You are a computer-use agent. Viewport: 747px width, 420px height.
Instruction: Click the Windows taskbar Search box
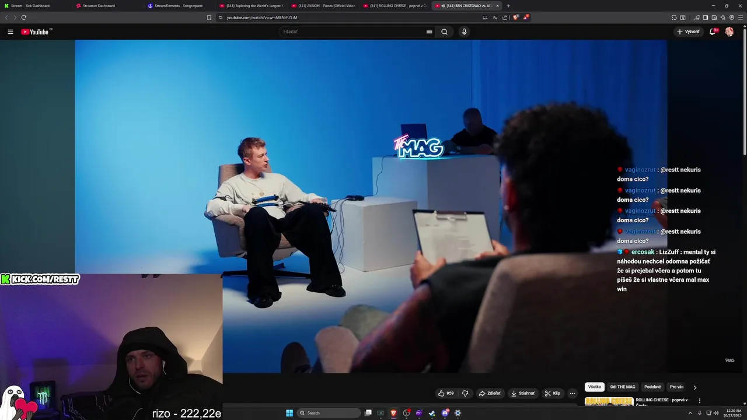point(329,413)
